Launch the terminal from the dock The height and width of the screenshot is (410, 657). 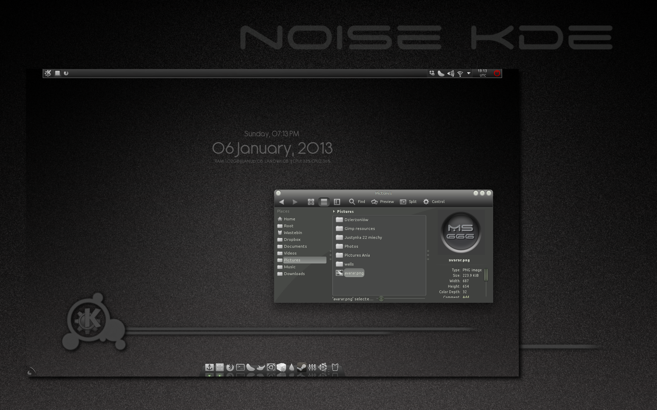click(x=240, y=367)
